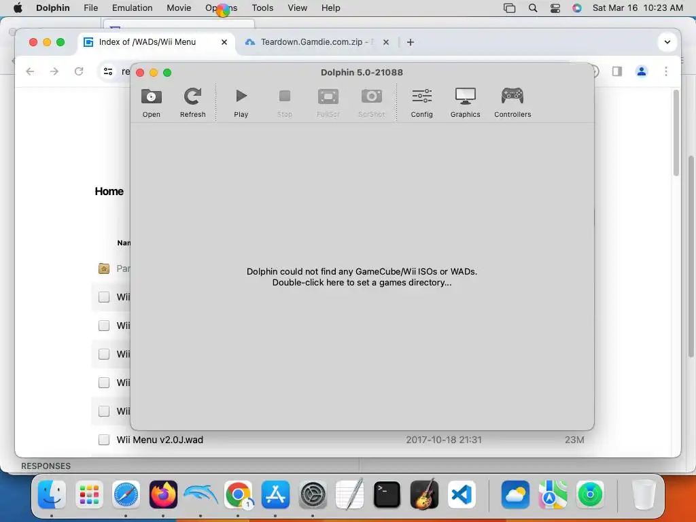Open the Movie menu
Viewport: 696px width, 522px height.
(x=179, y=8)
